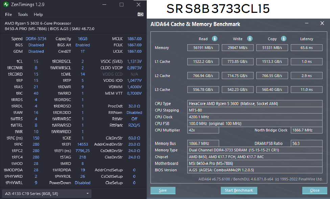
Task: Click the BIOS Version A.G5 field
Action: [255, 170]
